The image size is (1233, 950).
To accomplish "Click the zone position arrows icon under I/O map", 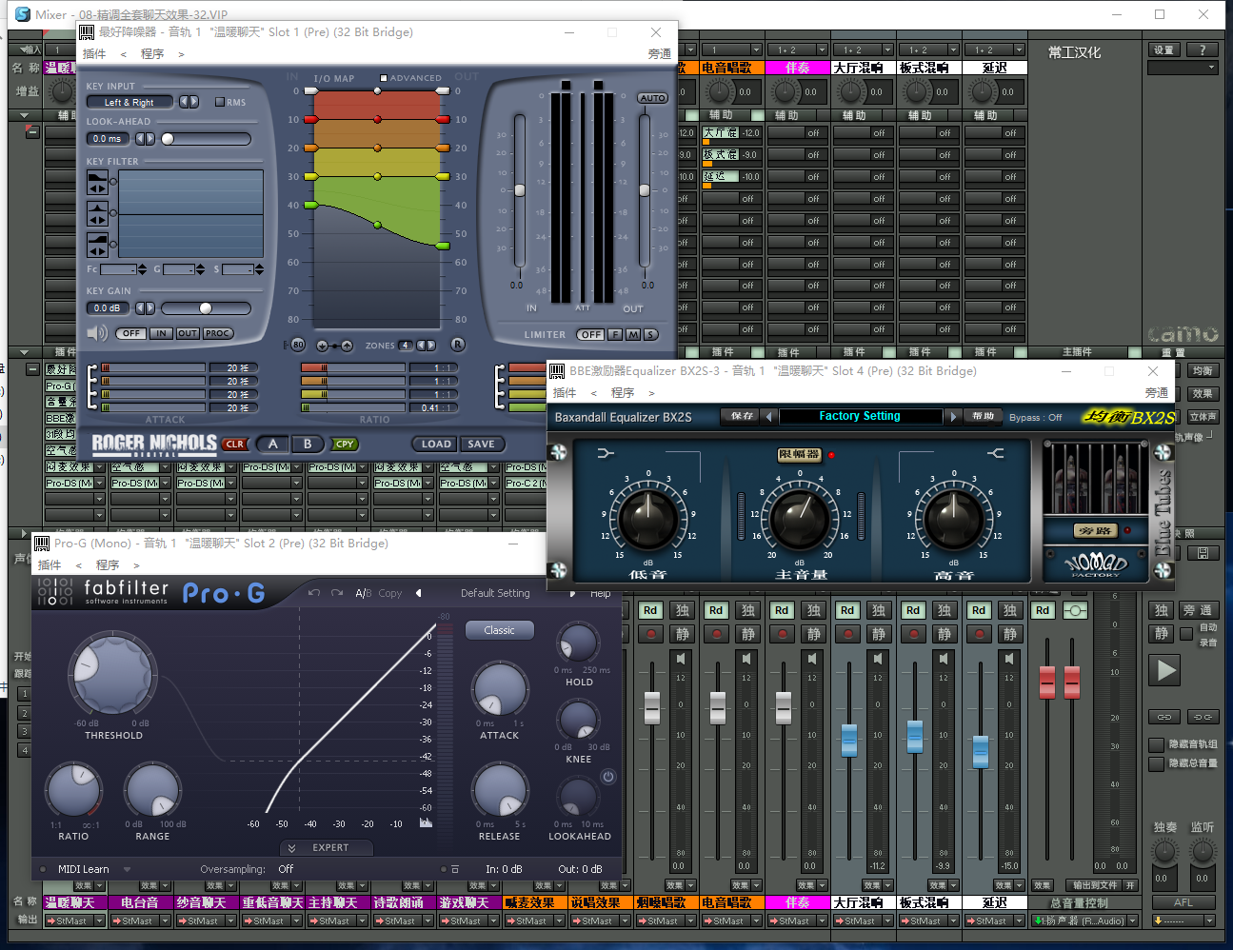I will (334, 346).
